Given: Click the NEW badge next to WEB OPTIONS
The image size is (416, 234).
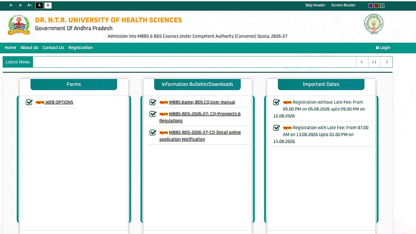Looking at the screenshot, I should pyautogui.click(x=40, y=103).
